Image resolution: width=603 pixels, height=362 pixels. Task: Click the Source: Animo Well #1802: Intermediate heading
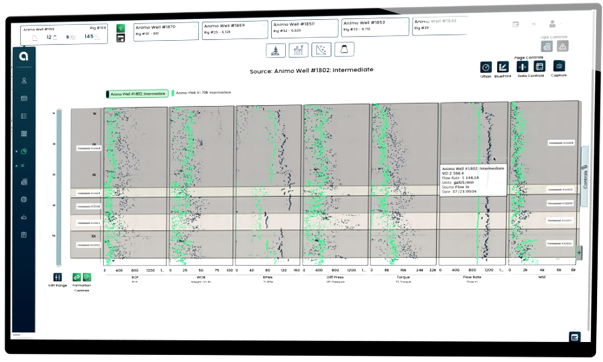coord(311,70)
